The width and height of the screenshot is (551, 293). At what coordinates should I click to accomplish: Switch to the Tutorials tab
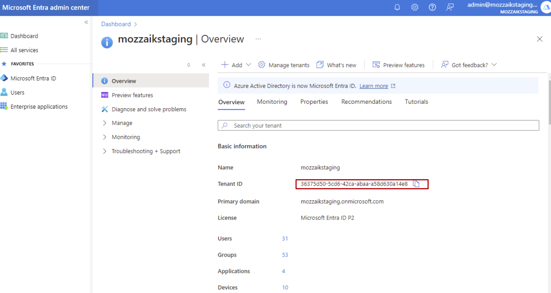[x=417, y=102]
